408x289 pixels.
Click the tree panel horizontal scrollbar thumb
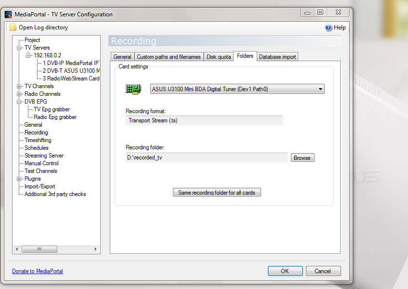point(39,249)
